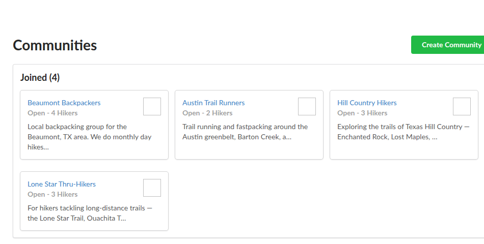Select the Hill Country Hikers description text
This screenshot has height=244, width=484.
click(x=402, y=132)
